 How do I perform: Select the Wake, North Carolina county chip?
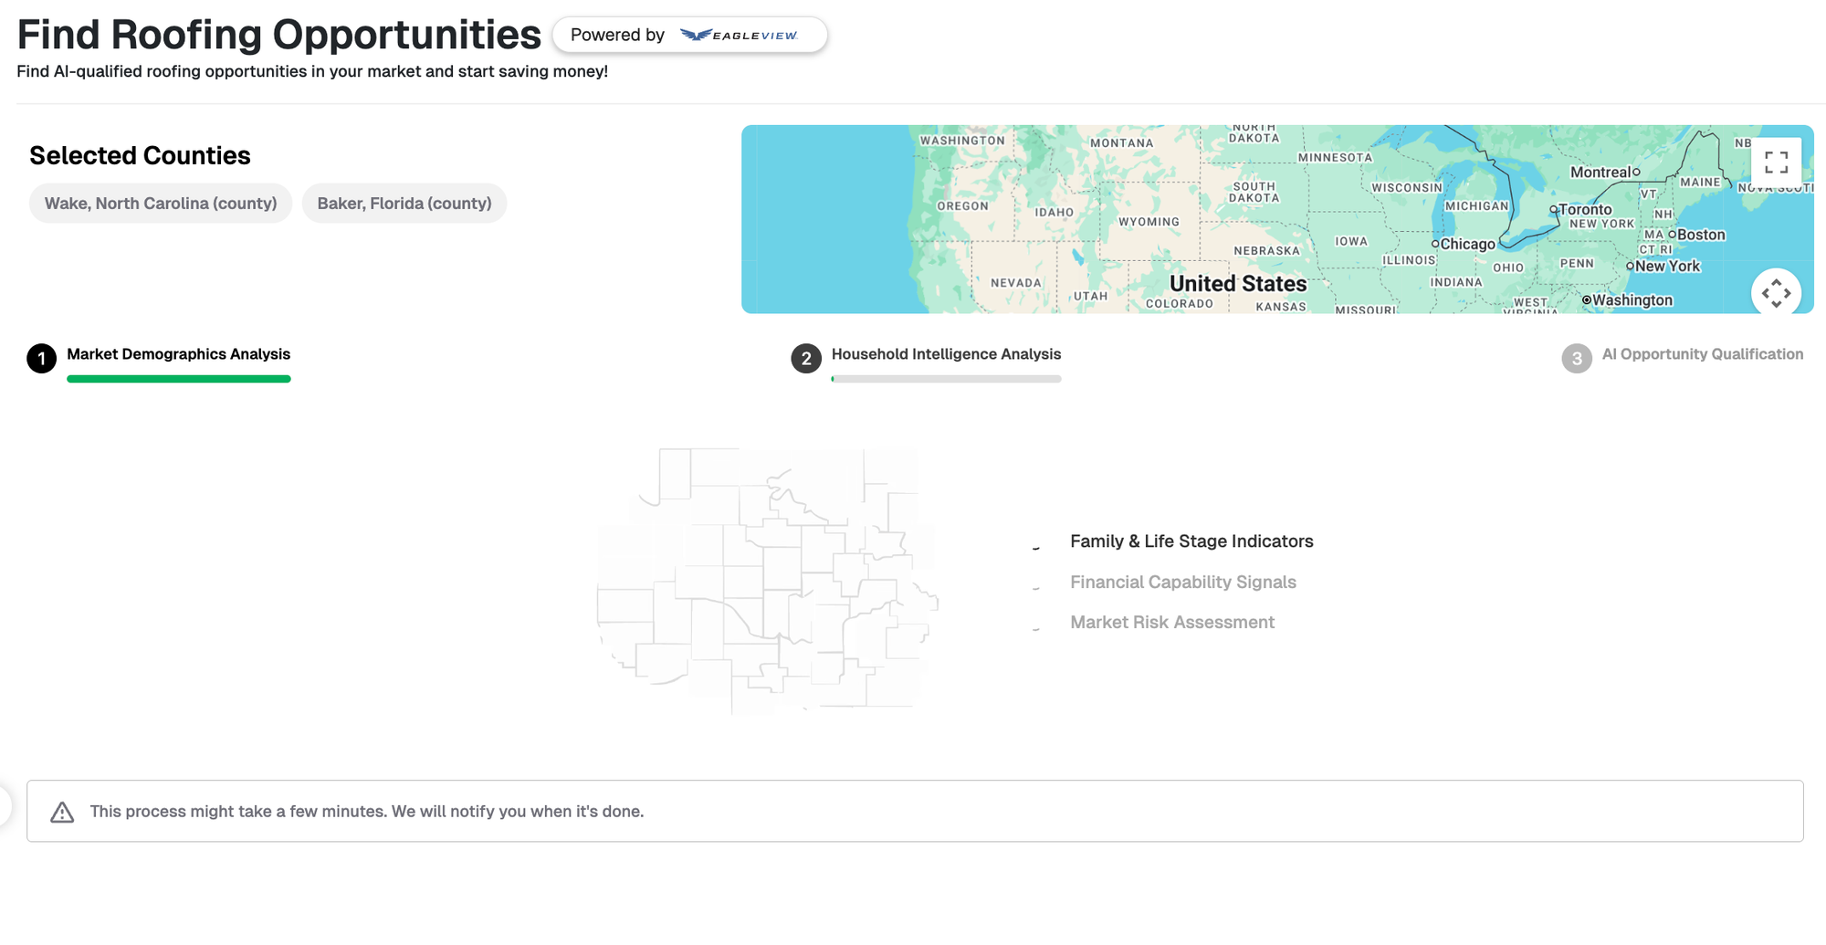(161, 203)
